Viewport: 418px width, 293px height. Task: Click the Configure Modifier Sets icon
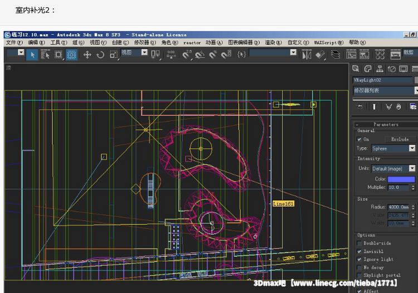(x=413, y=107)
